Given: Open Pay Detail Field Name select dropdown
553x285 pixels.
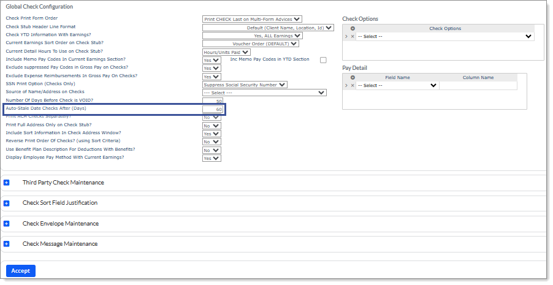Looking at the screenshot, I should [397, 86].
